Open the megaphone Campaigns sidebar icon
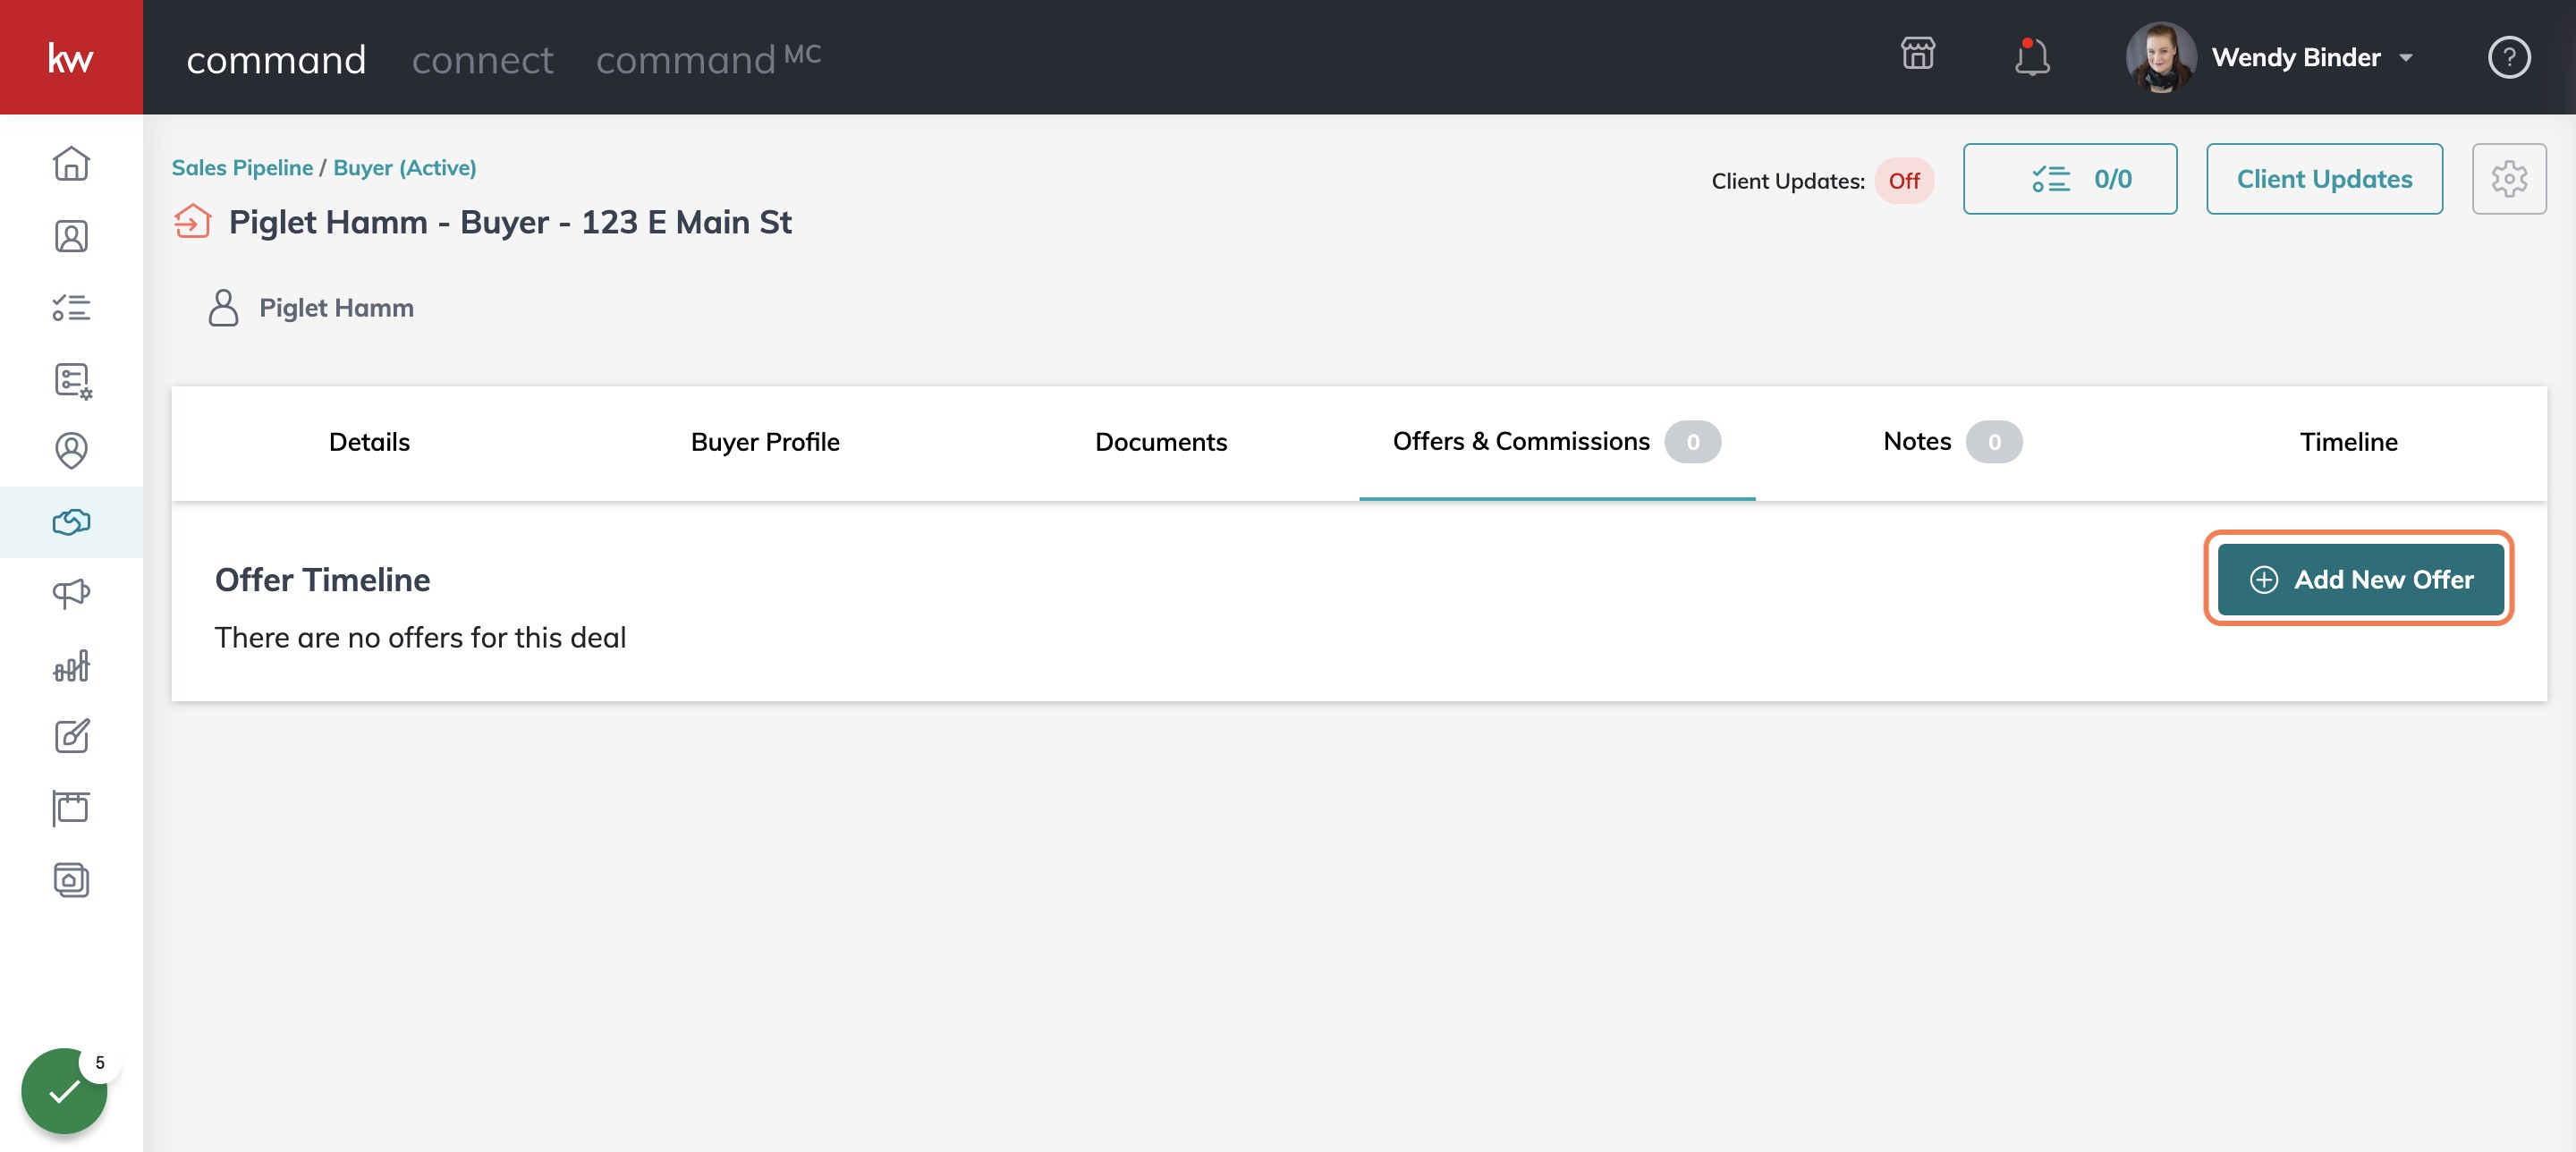This screenshot has width=2576, height=1152. [x=71, y=593]
